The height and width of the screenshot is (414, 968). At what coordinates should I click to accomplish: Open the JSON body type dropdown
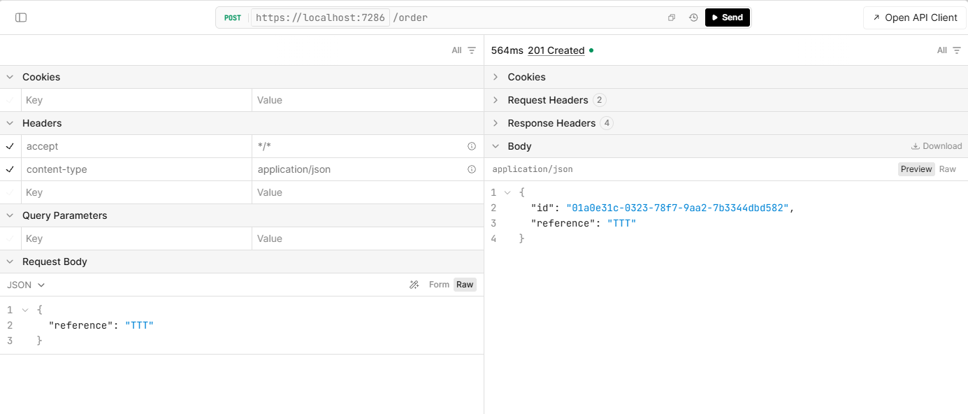pyautogui.click(x=26, y=285)
